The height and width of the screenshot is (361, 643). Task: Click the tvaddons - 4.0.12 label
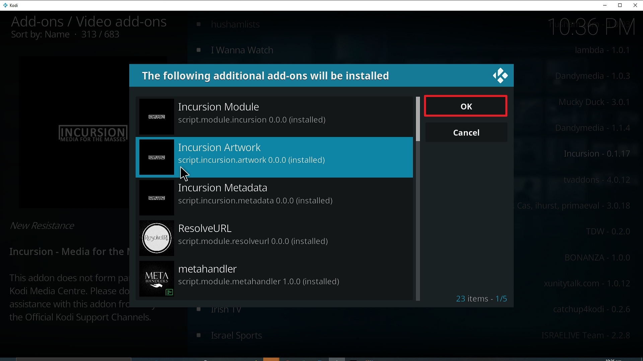pos(597,180)
